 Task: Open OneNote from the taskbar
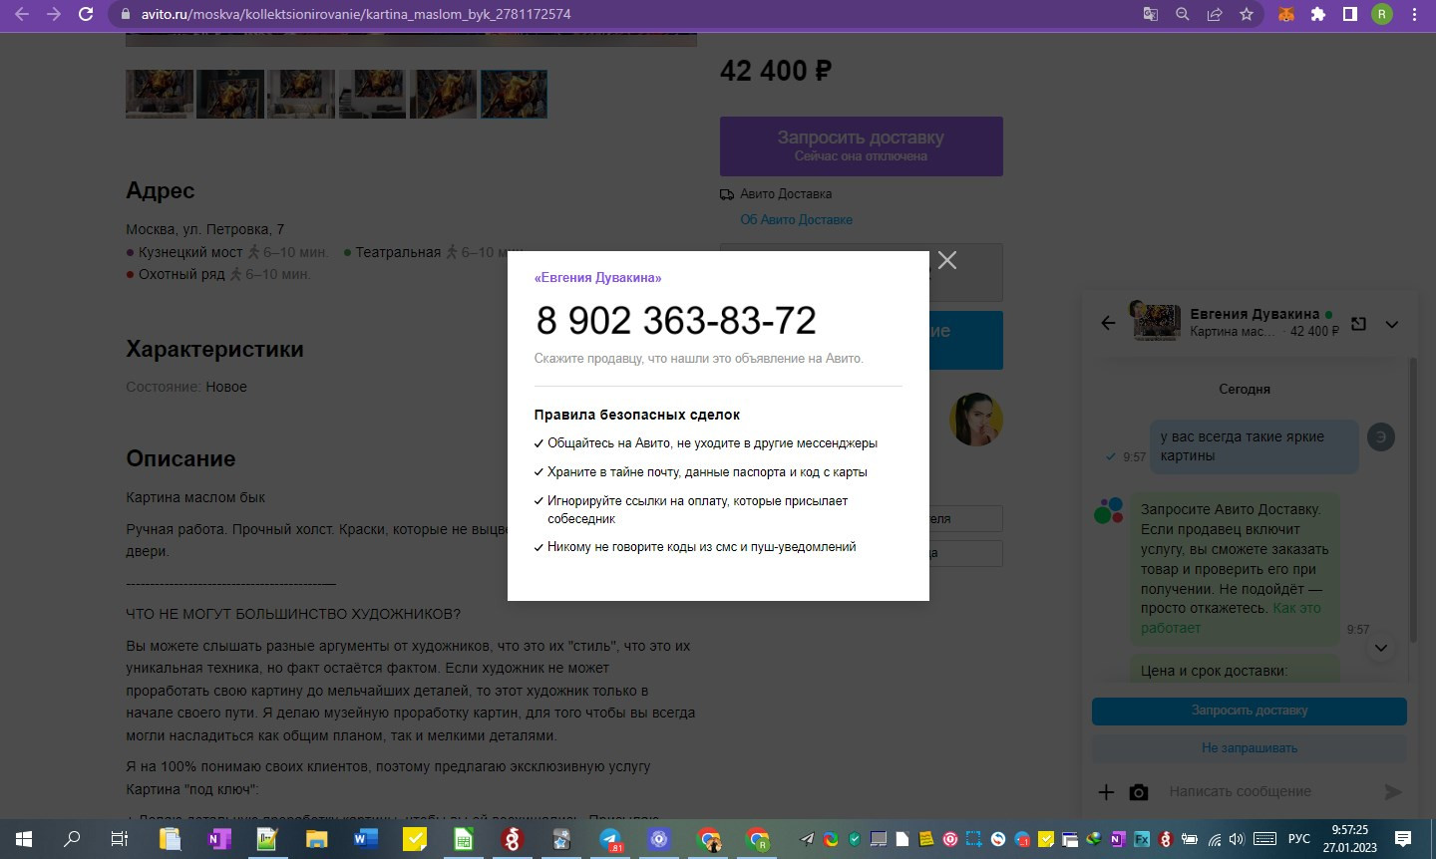[x=218, y=839]
